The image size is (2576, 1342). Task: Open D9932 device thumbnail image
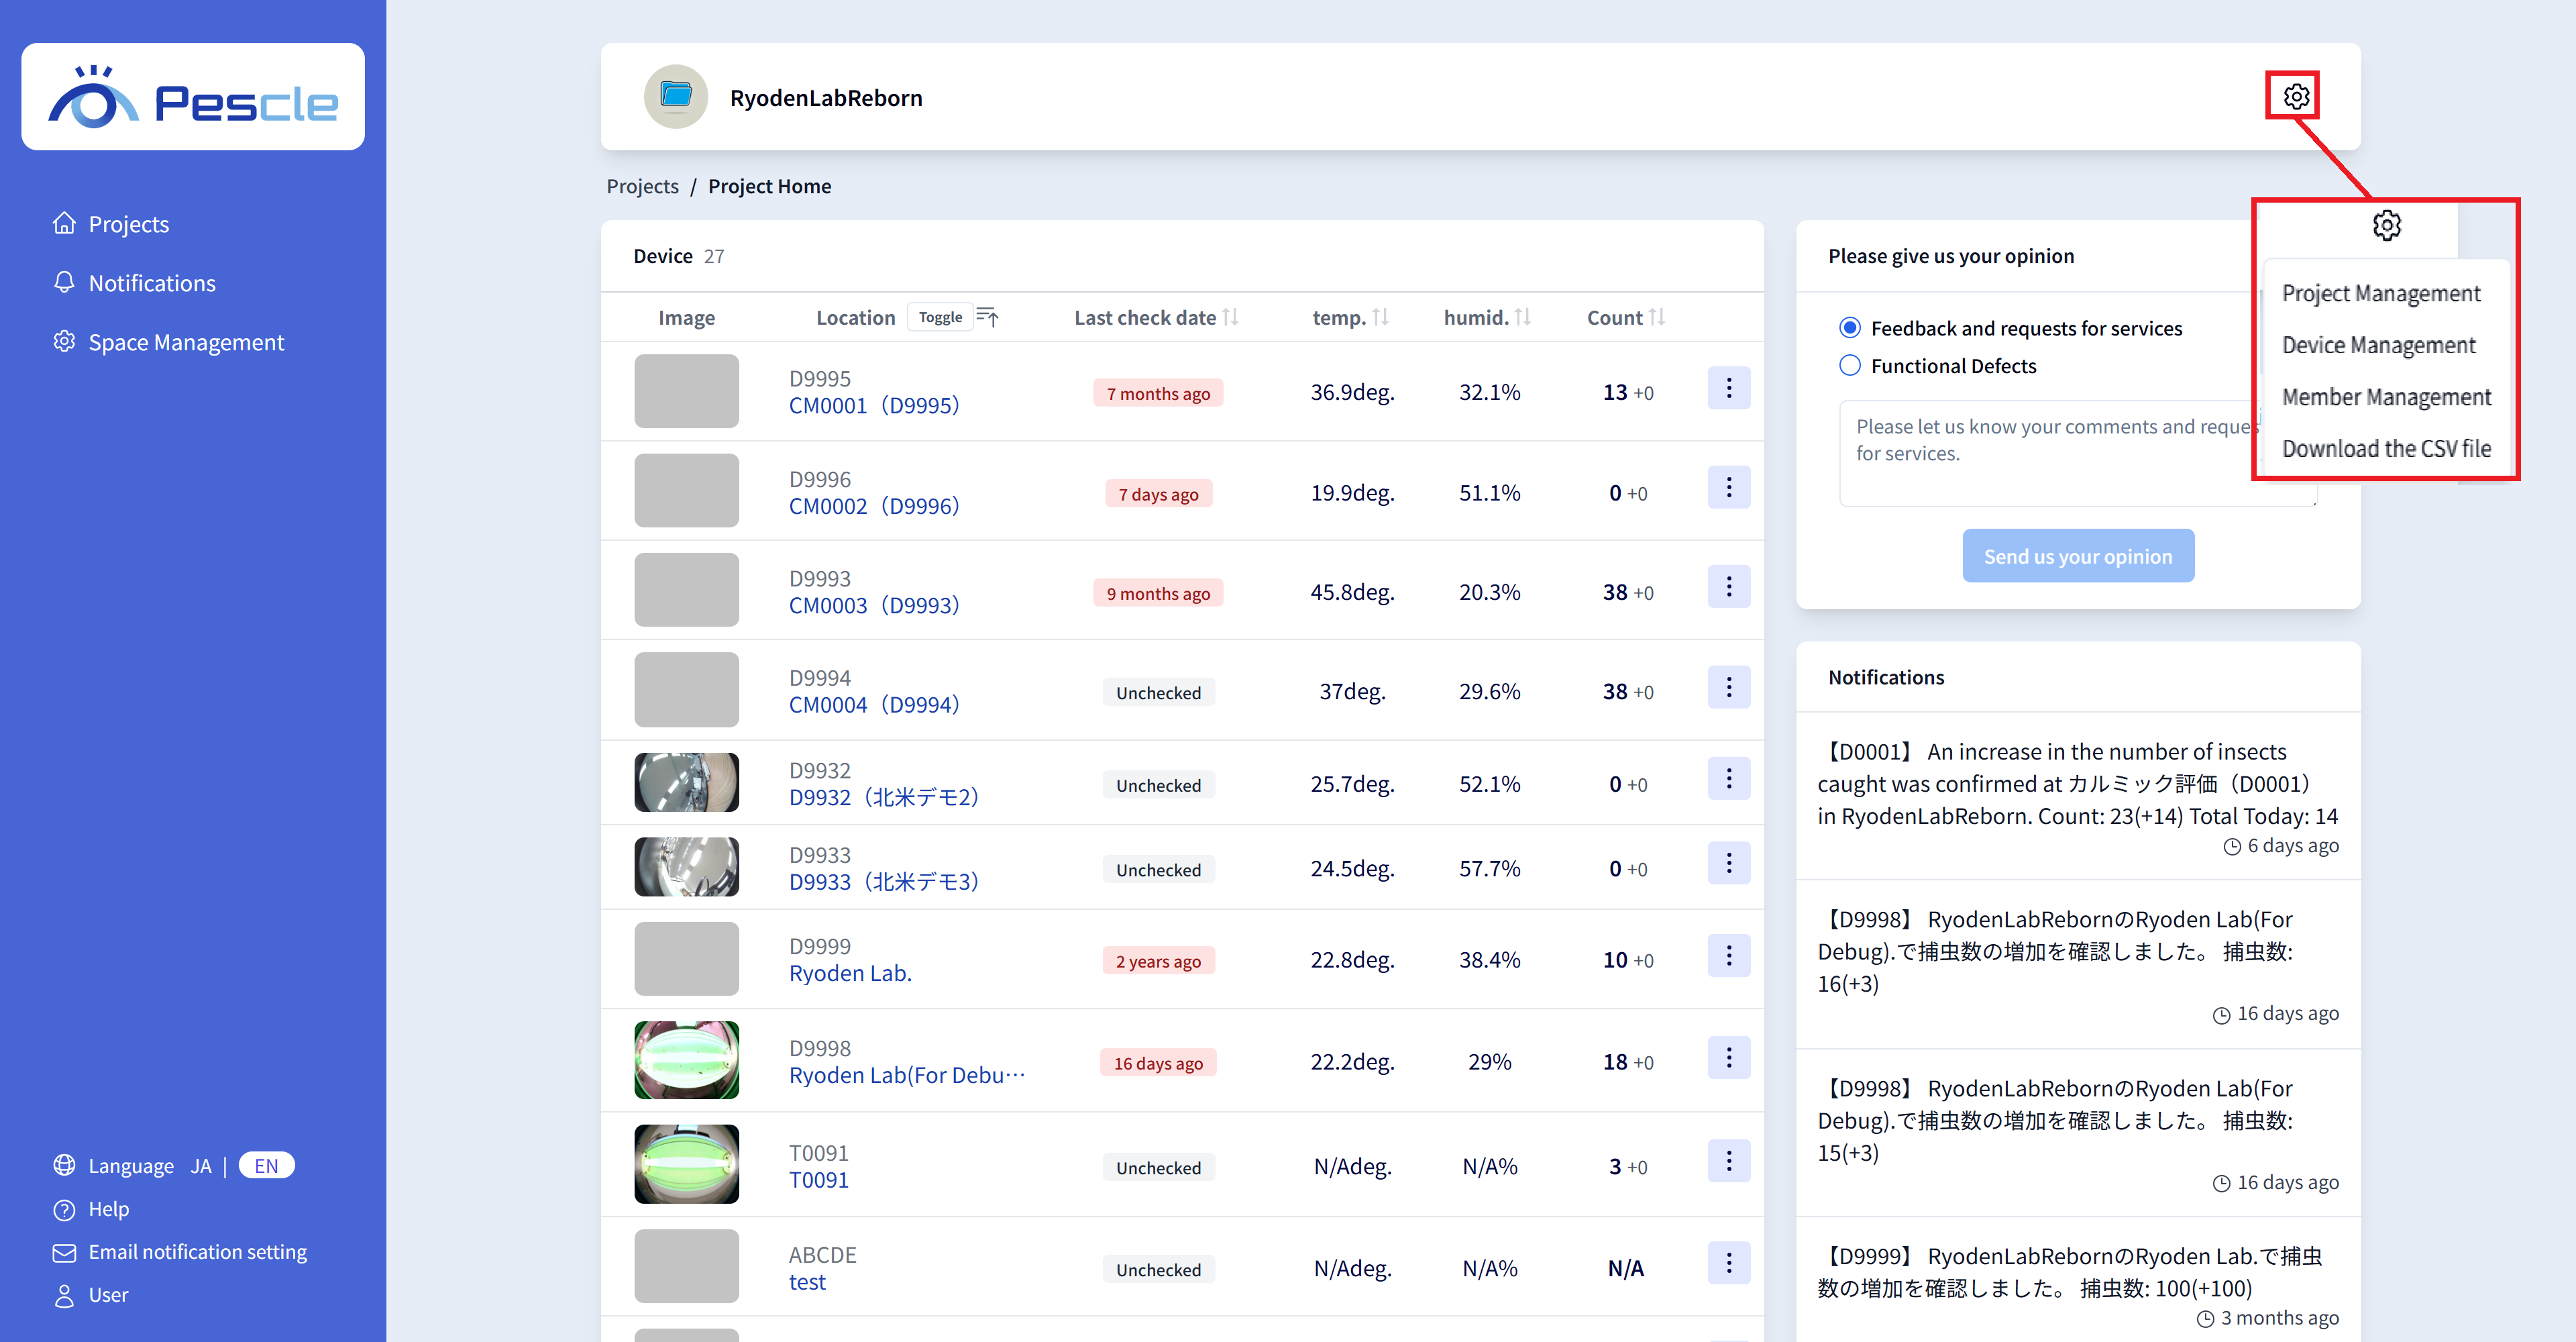[x=686, y=783]
